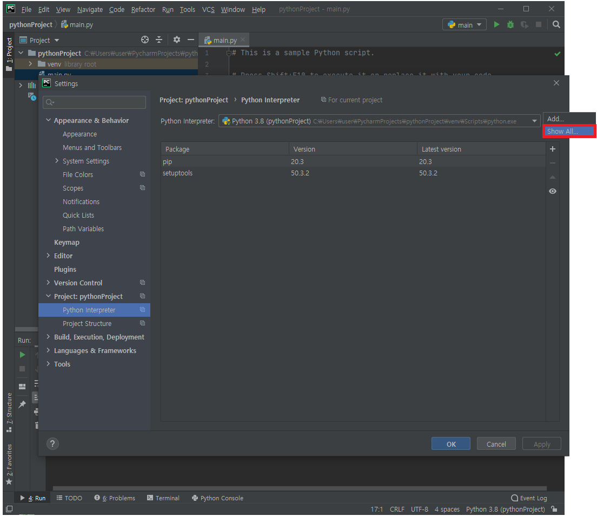Image resolution: width=597 pixels, height=516 pixels.
Task: Open Event Log from status bar
Action: [529, 498]
